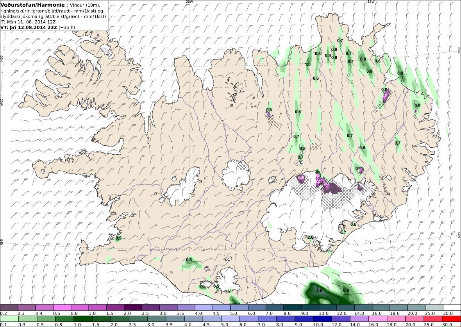Click the green 0.9 rain patch near Reykjanes
The height and width of the screenshot is (327, 461).
coord(118,238)
